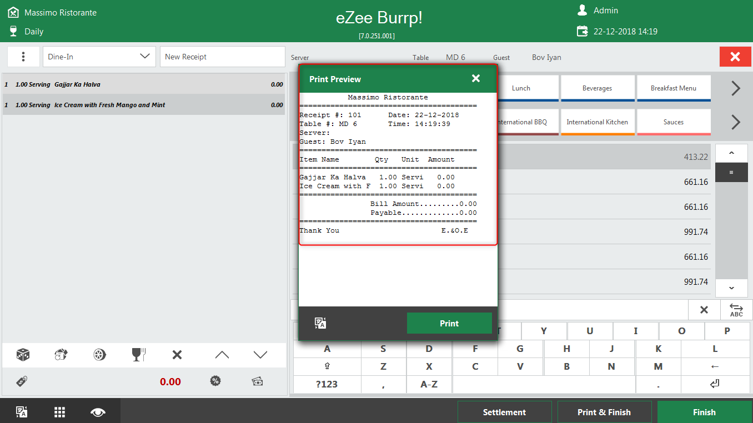Open the three-dots options menu
753x423 pixels.
point(23,57)
